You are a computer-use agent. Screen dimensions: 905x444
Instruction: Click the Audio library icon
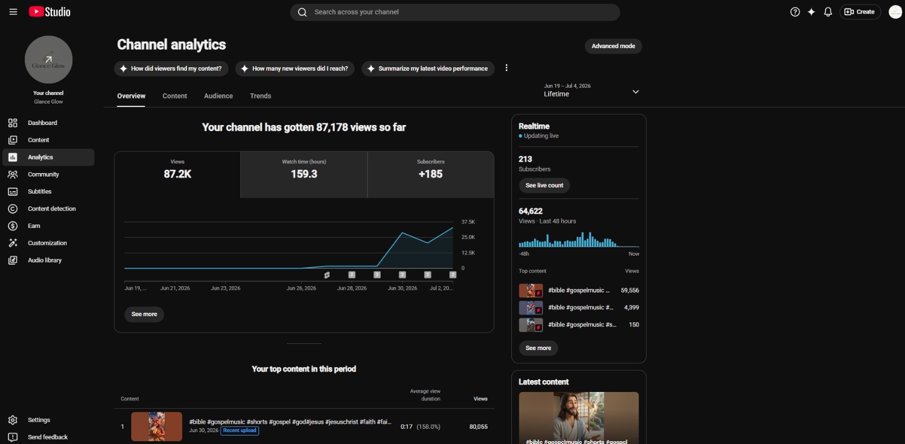pos(13,260)
